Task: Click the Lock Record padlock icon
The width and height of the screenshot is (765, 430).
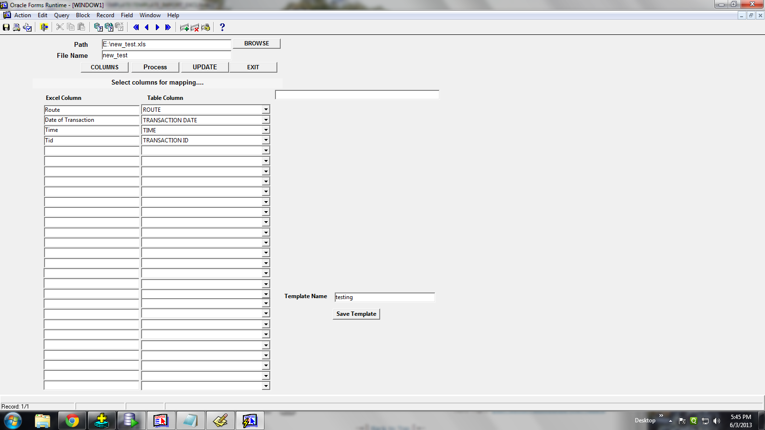Action: pyautogui.click(x=206, y=27)
